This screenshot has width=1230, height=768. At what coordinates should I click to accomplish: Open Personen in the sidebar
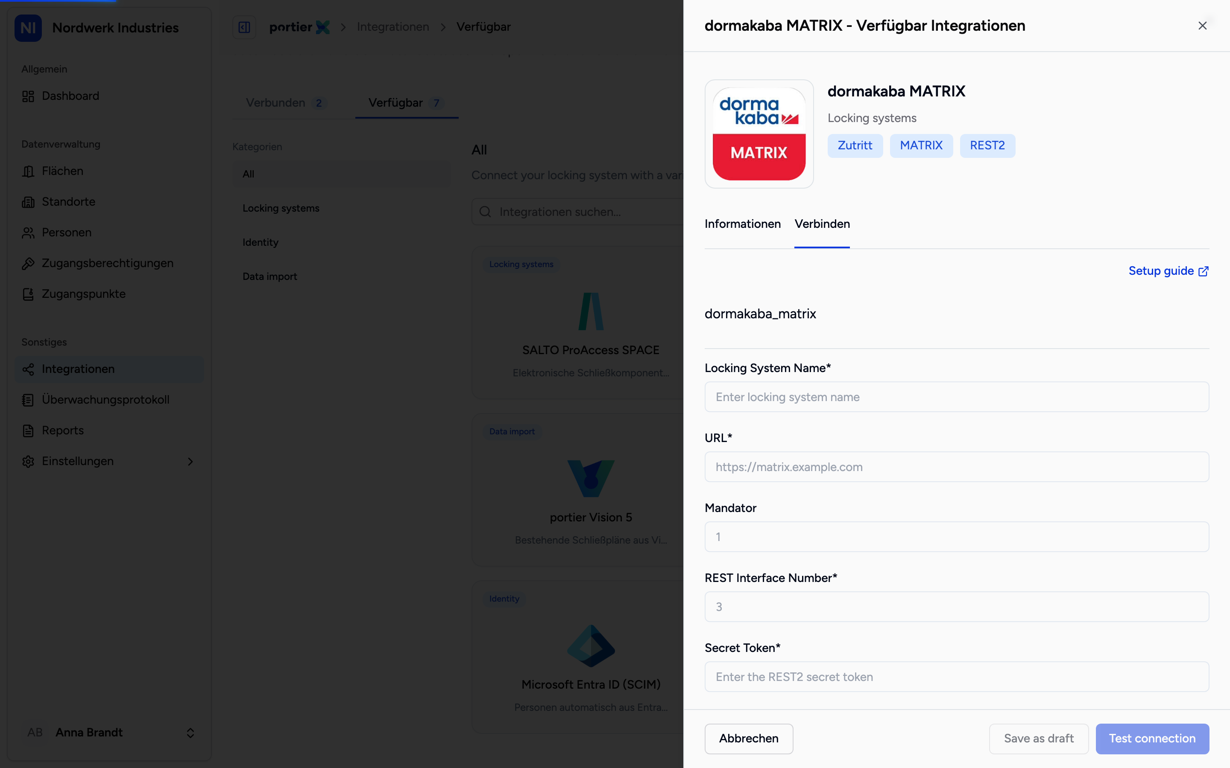coord(109,233)
